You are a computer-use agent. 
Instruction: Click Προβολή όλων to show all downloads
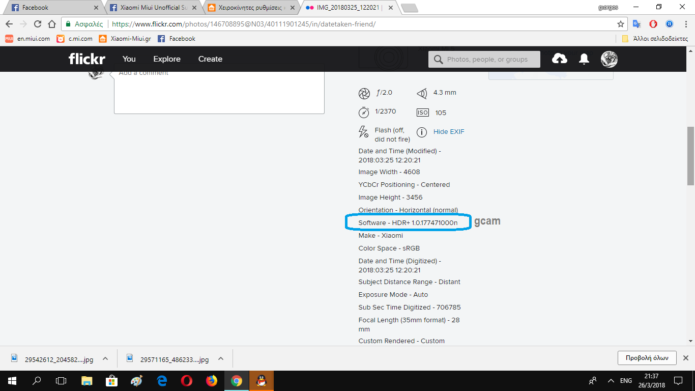pos(647,358)
